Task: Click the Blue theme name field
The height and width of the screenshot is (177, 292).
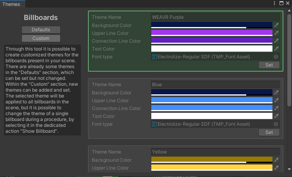Action: click(215, 85)
